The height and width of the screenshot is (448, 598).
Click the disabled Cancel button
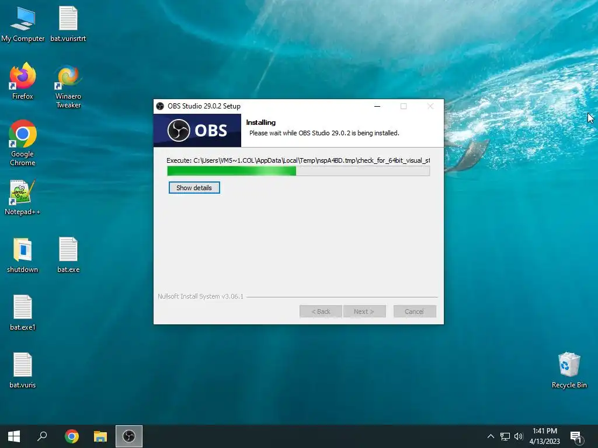pyautogui.click(x=415, y=311)
